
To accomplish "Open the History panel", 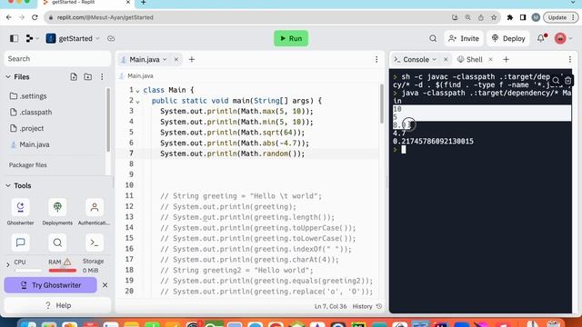I will point(367,307).
